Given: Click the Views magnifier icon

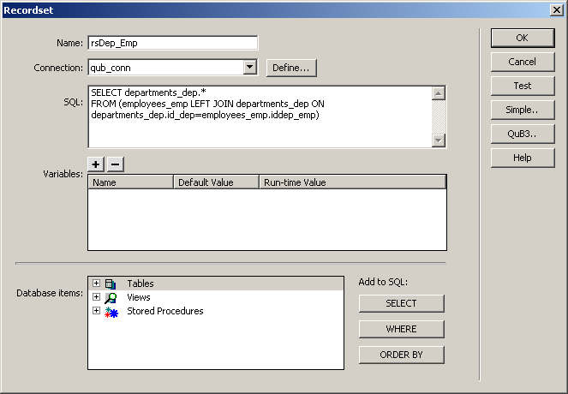Looking at the screenshot, I should pos(111,297).
